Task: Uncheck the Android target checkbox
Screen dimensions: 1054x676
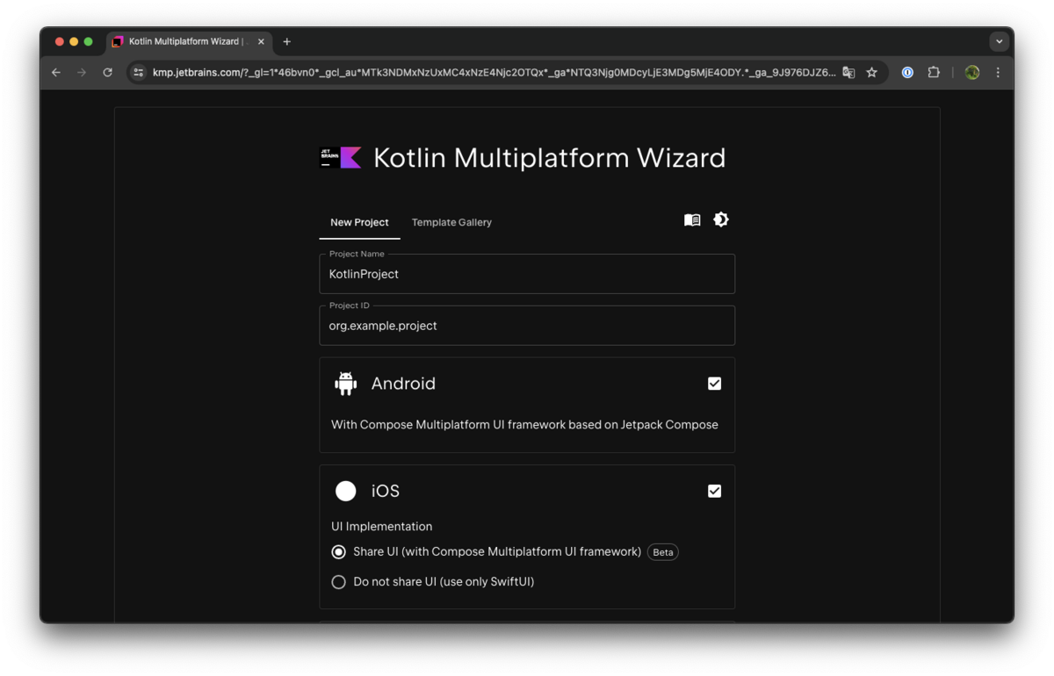Action: (714, 384)
